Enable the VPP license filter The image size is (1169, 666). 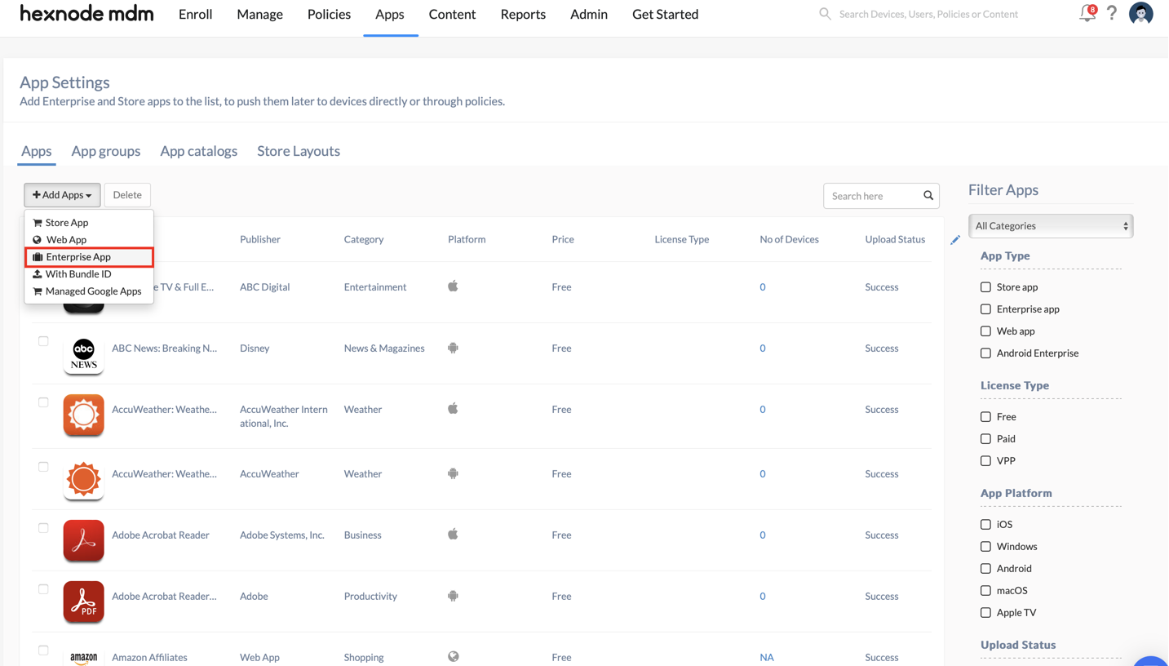(985, 461)
